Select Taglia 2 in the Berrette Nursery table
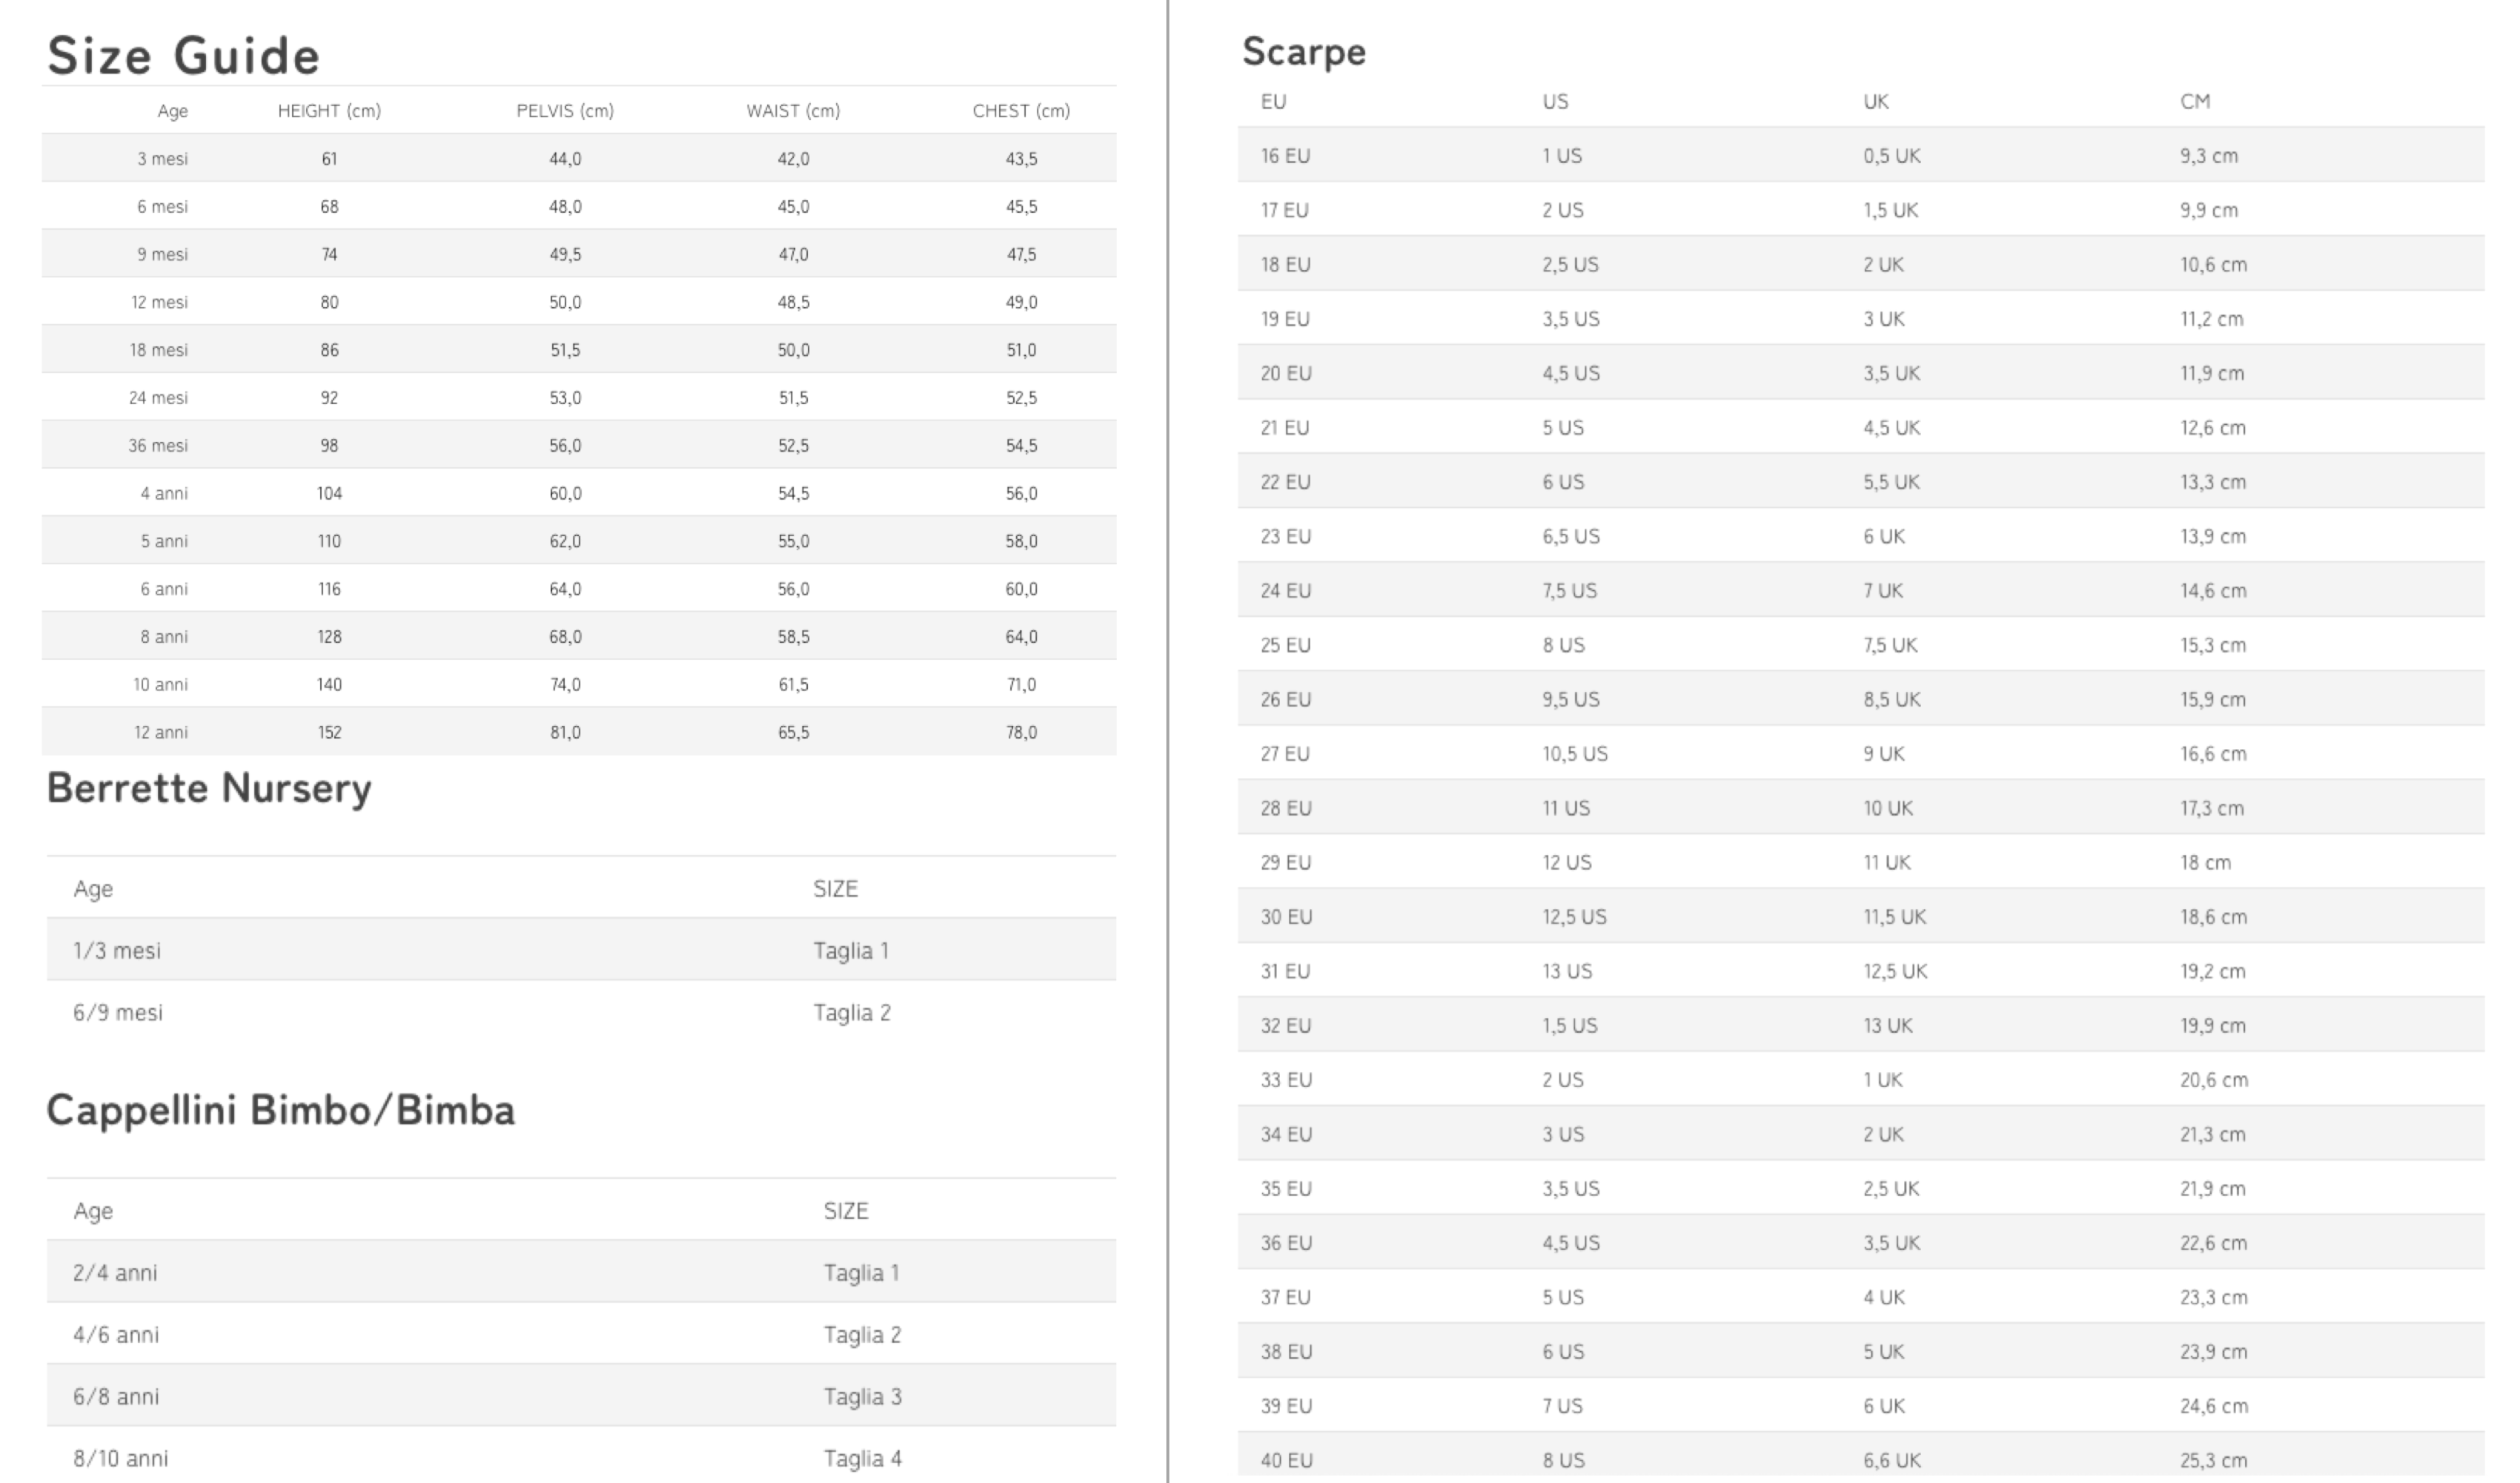Viewport: 2520px width, 1483px height. point(852,1013)
